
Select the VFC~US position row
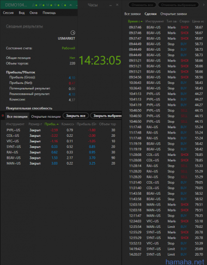(x=61, y=141)
